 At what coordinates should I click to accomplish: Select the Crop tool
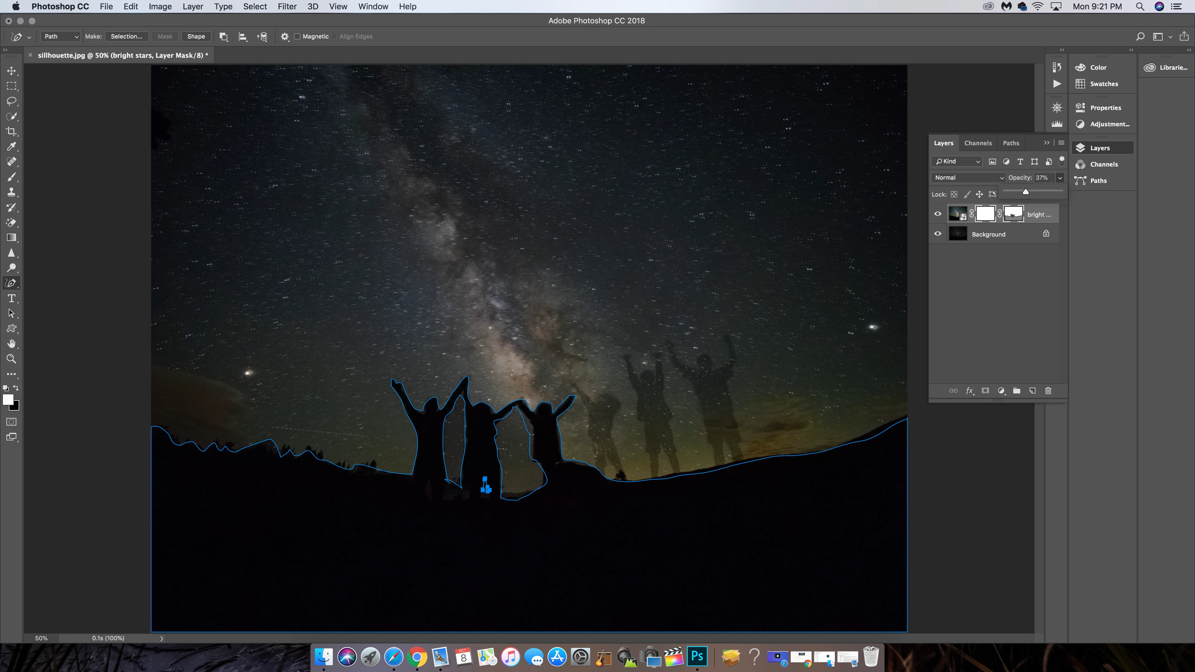pyautogui.click(x=12, y=132)
